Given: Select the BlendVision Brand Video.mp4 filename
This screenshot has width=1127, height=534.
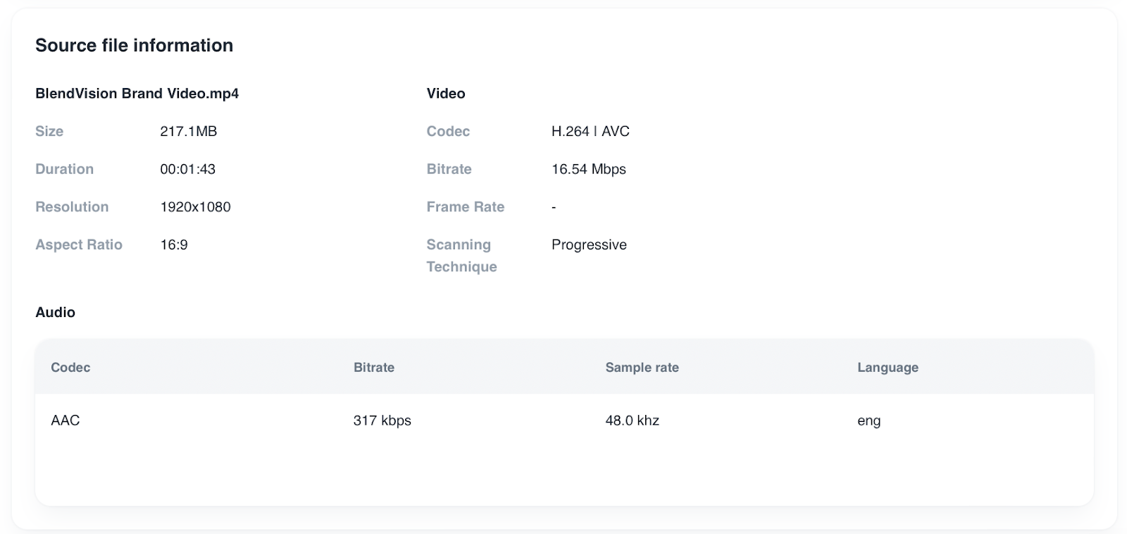Looking at the screenshot, I should click(137, 94).
